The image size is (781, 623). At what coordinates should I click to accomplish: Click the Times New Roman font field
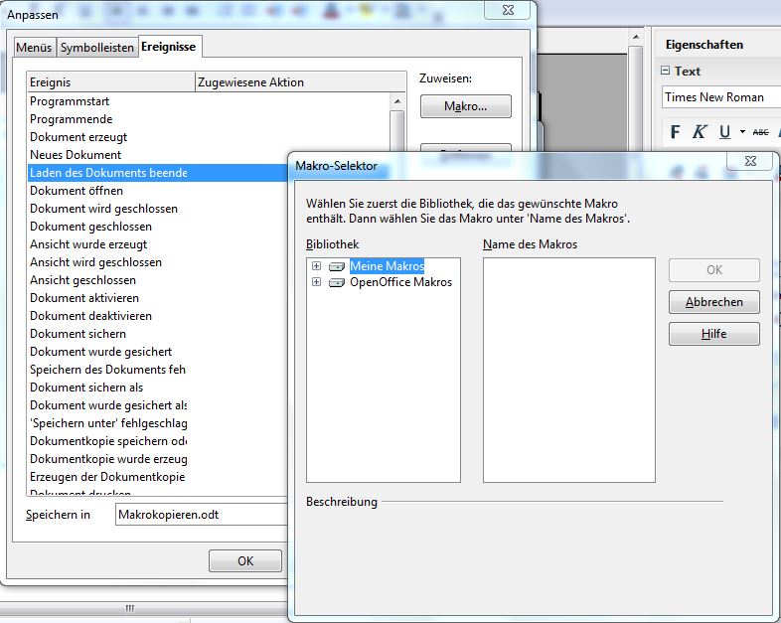pos(718,97)
